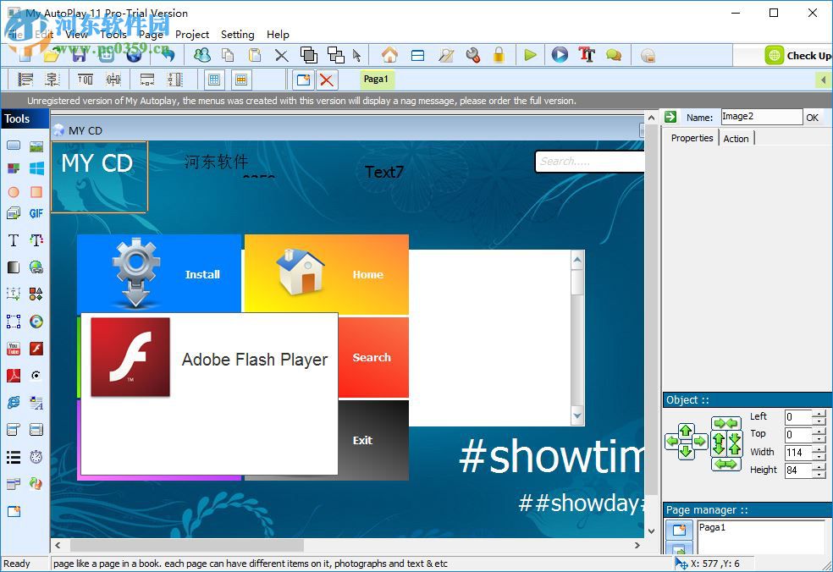The width and height of the screenshot is (833, 572).
Task: Click the delete X icon in main toolbar
Action: [x=282, y=55]
